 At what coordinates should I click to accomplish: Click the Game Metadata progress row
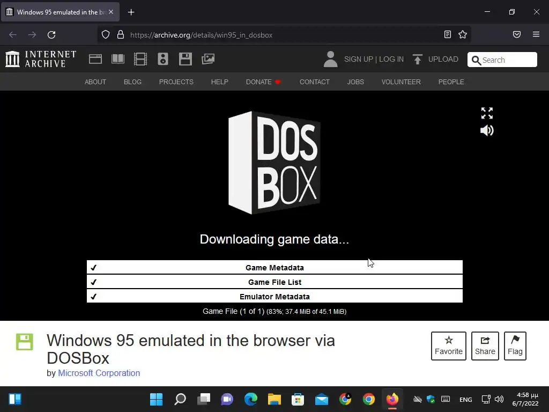[274, 267]
